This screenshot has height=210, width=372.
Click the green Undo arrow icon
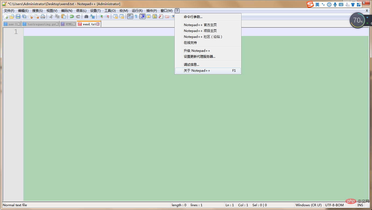coord(72,16)
